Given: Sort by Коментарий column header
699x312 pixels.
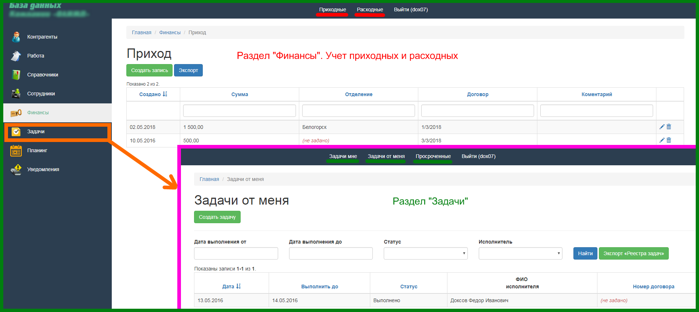Looking at the screenshot, I should point(597,94).
